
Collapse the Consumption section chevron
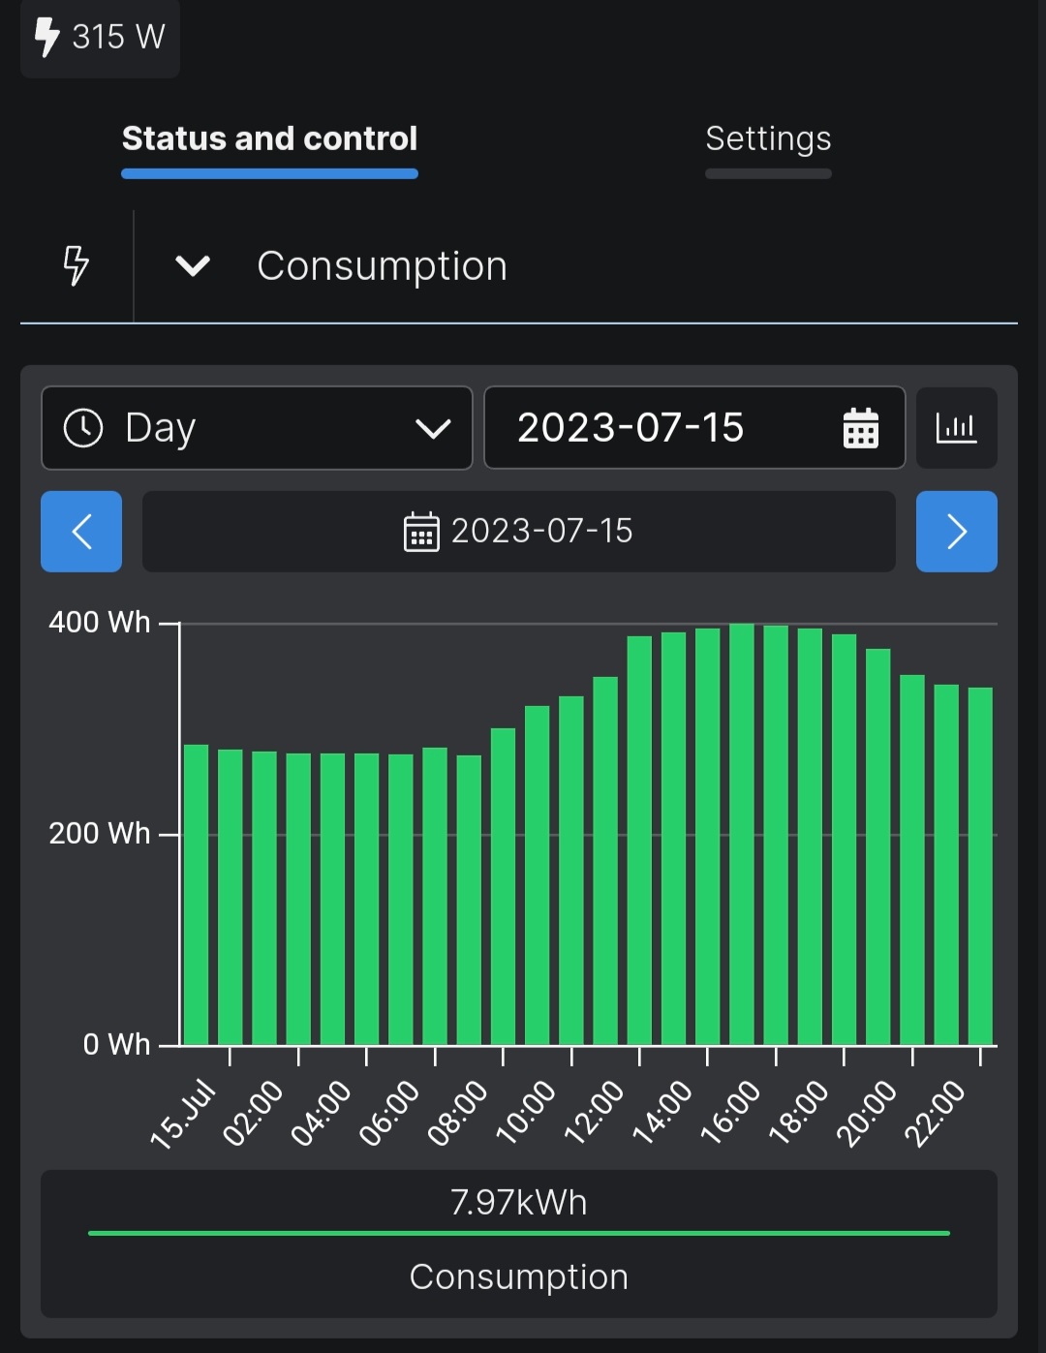coord(193,265)
